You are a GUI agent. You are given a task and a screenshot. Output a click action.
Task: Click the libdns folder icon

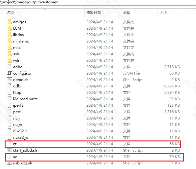9,35
